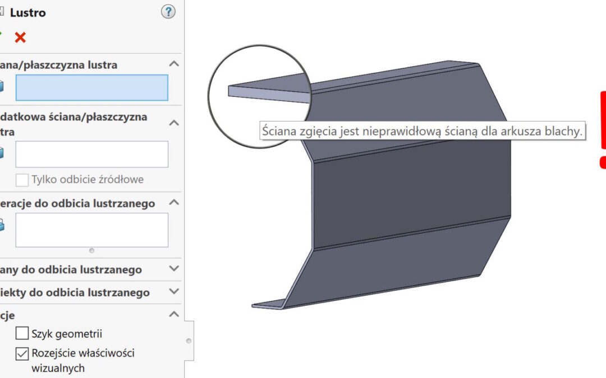Click the features to mirror icon
606x378 pixels.
click(2, 225)
